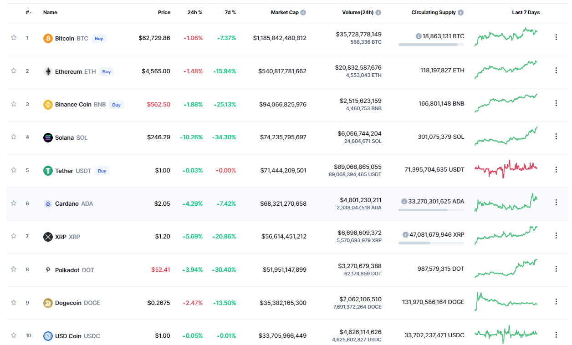This screenshot has width=572, height=345.
Task: Toggle the watchlist star for Tether
Action: [x=14, y=170]
